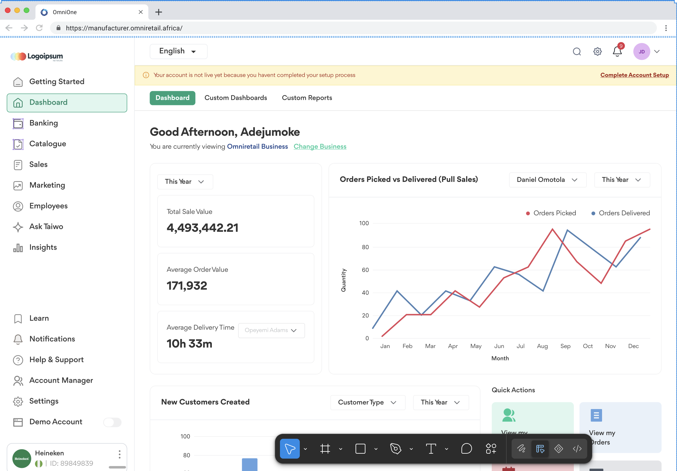Open the Opeyemi Adams dropdown
The height and width of the screenshot is (471, 677).
tap(271, 330)
